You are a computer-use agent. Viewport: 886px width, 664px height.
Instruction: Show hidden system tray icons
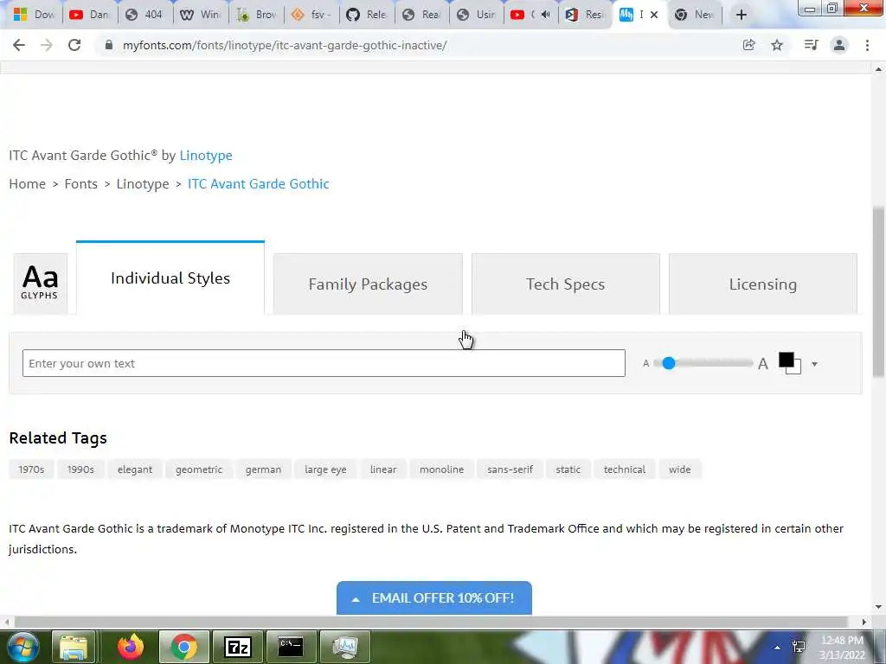pos(778,647)
